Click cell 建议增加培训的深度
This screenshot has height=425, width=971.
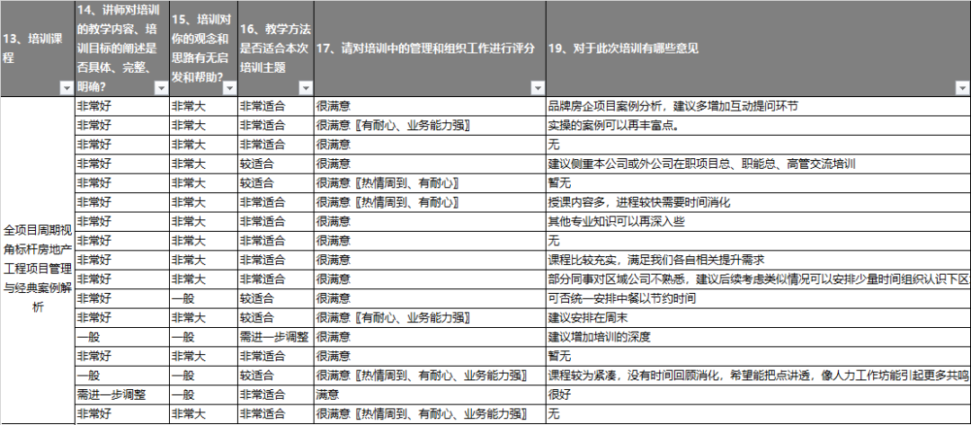pos(759,337)
